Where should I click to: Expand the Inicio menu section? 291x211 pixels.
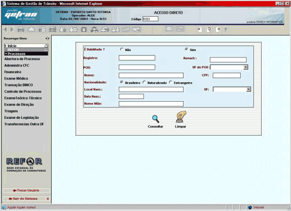[x=6, y=45]
